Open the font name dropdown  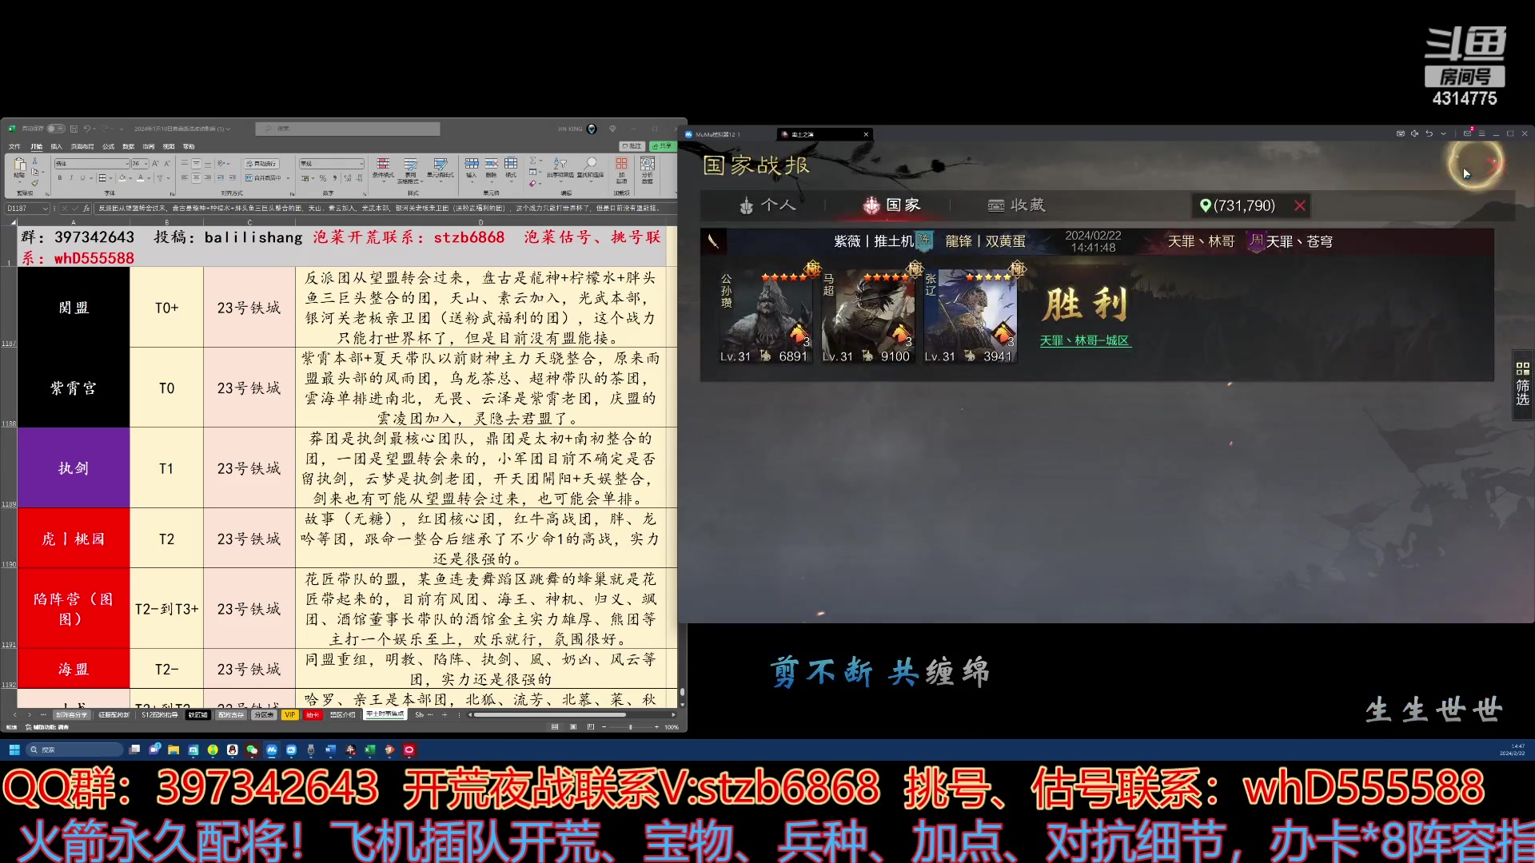tap(126, 164)
